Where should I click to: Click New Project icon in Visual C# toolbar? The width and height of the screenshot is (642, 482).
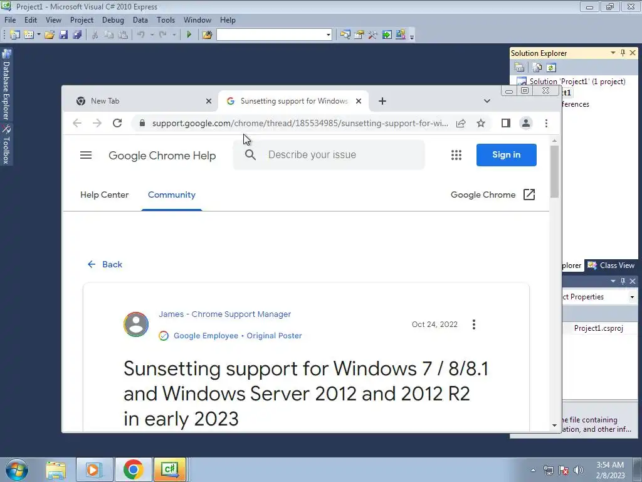click(x=15, y=35)
